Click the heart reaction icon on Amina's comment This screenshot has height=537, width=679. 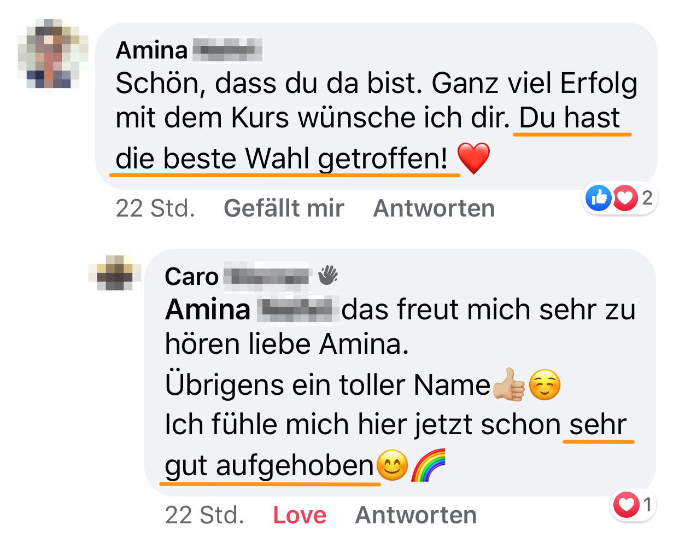[x=625, y=198]
